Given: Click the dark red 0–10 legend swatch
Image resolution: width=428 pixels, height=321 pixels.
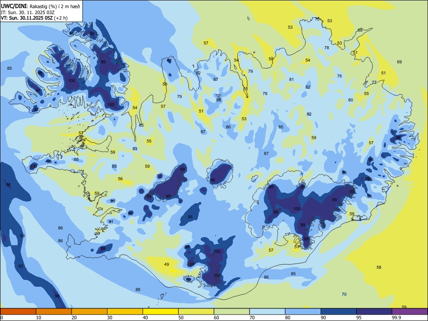Looking at the screenshot, I should click(x=18, y=312).
